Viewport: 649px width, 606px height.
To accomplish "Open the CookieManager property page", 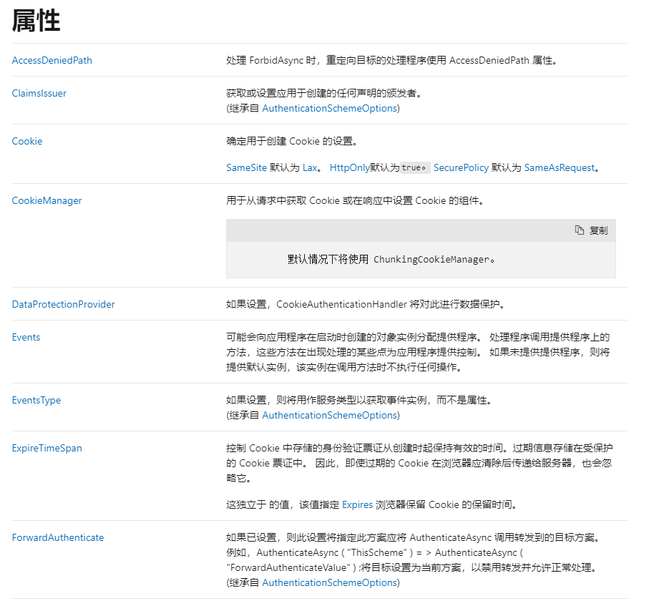I will (46, 200).
